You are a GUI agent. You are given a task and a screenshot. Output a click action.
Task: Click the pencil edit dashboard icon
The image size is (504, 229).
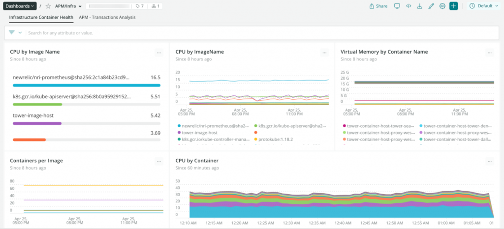(x=431, y=6)
